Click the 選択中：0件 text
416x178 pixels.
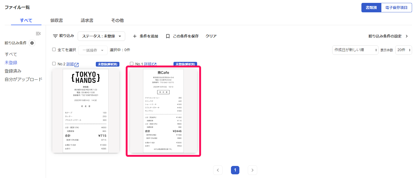pos(120,50)
